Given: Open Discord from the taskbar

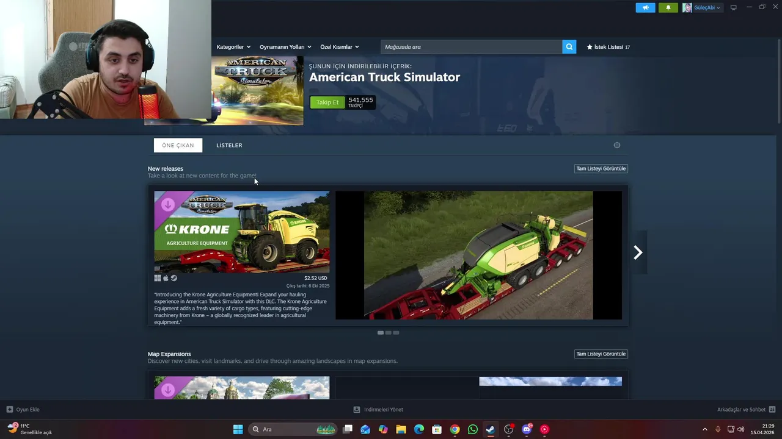Looking at the screenshot, I should (x=527, y=429).
